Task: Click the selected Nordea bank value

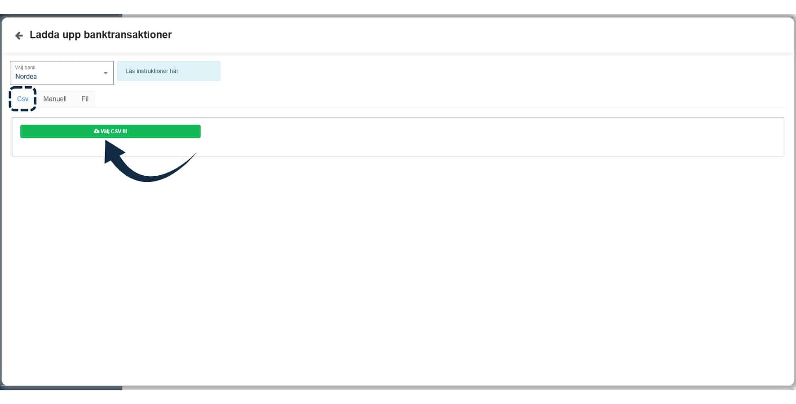Action: tap(26, 77)
